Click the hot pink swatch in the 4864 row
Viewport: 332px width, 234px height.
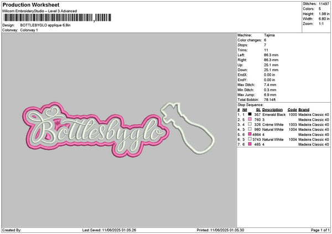point(250,134)
